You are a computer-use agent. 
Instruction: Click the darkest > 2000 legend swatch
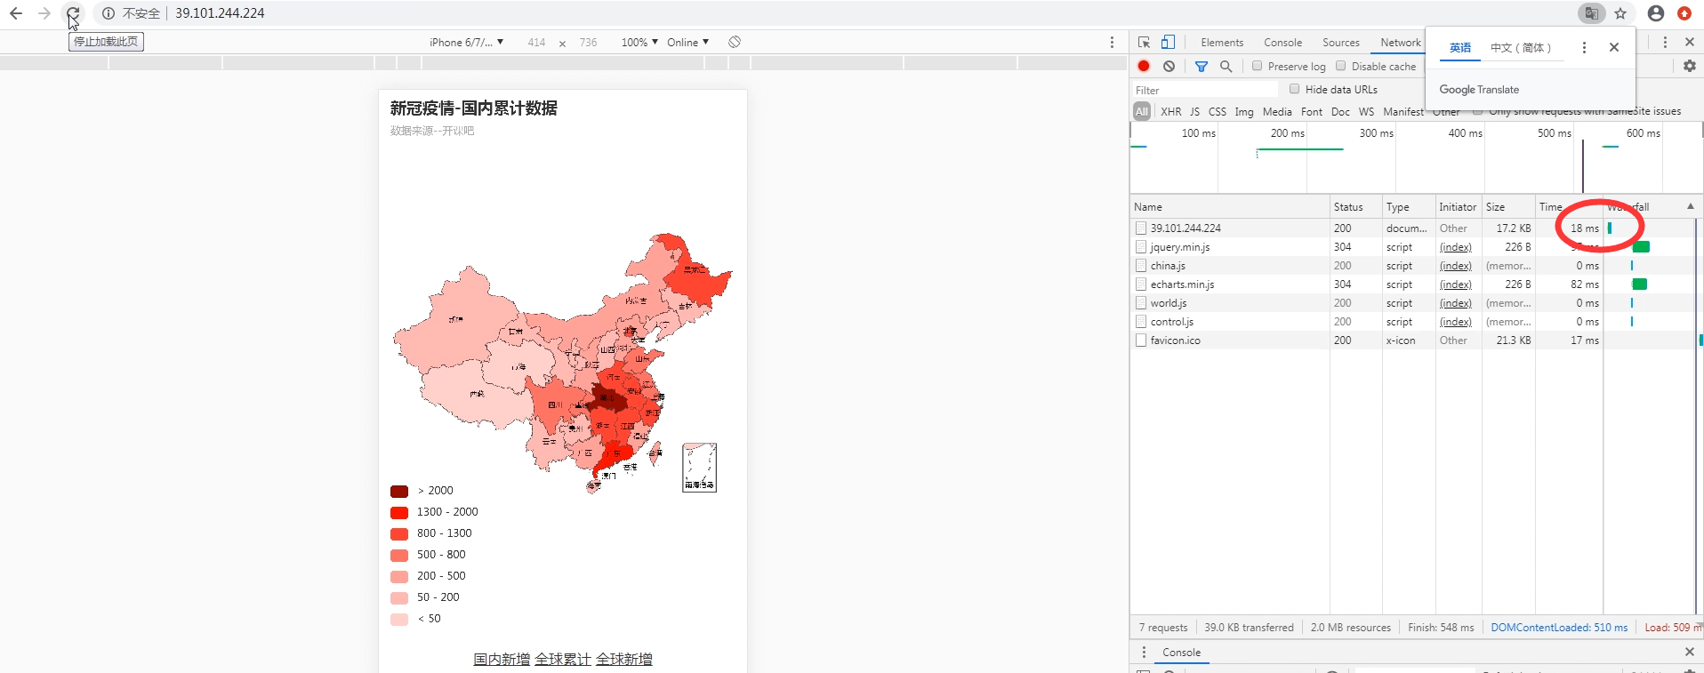click(x=399, y=491)
